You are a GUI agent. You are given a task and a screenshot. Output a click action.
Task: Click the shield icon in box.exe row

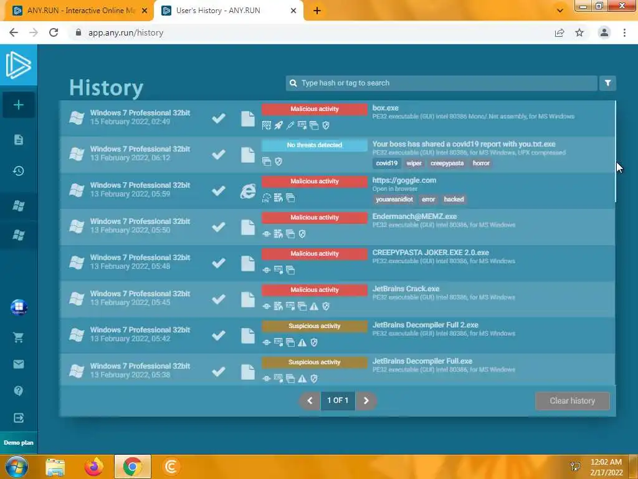[x=326, y=125]
